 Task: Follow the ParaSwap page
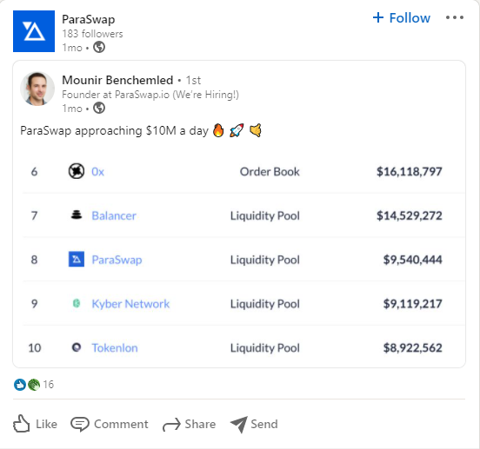coord(402,17)
